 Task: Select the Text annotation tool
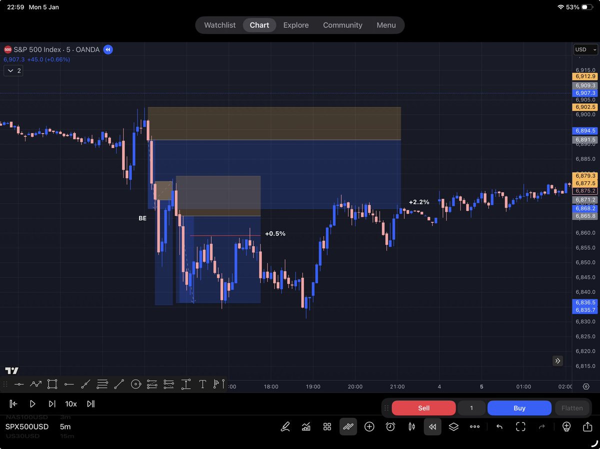(x=202, y=384)
